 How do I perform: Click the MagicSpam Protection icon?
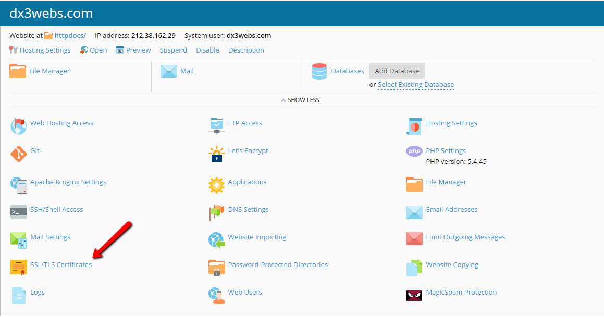pyautogui.click(x=414, y=295)
